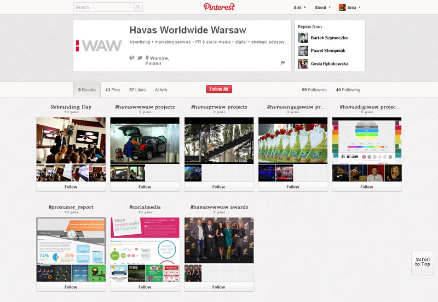The width and height of the screenshot is (438, 302).
Task: Switch to the 43 Pins tab
Action: coord(112,90)
